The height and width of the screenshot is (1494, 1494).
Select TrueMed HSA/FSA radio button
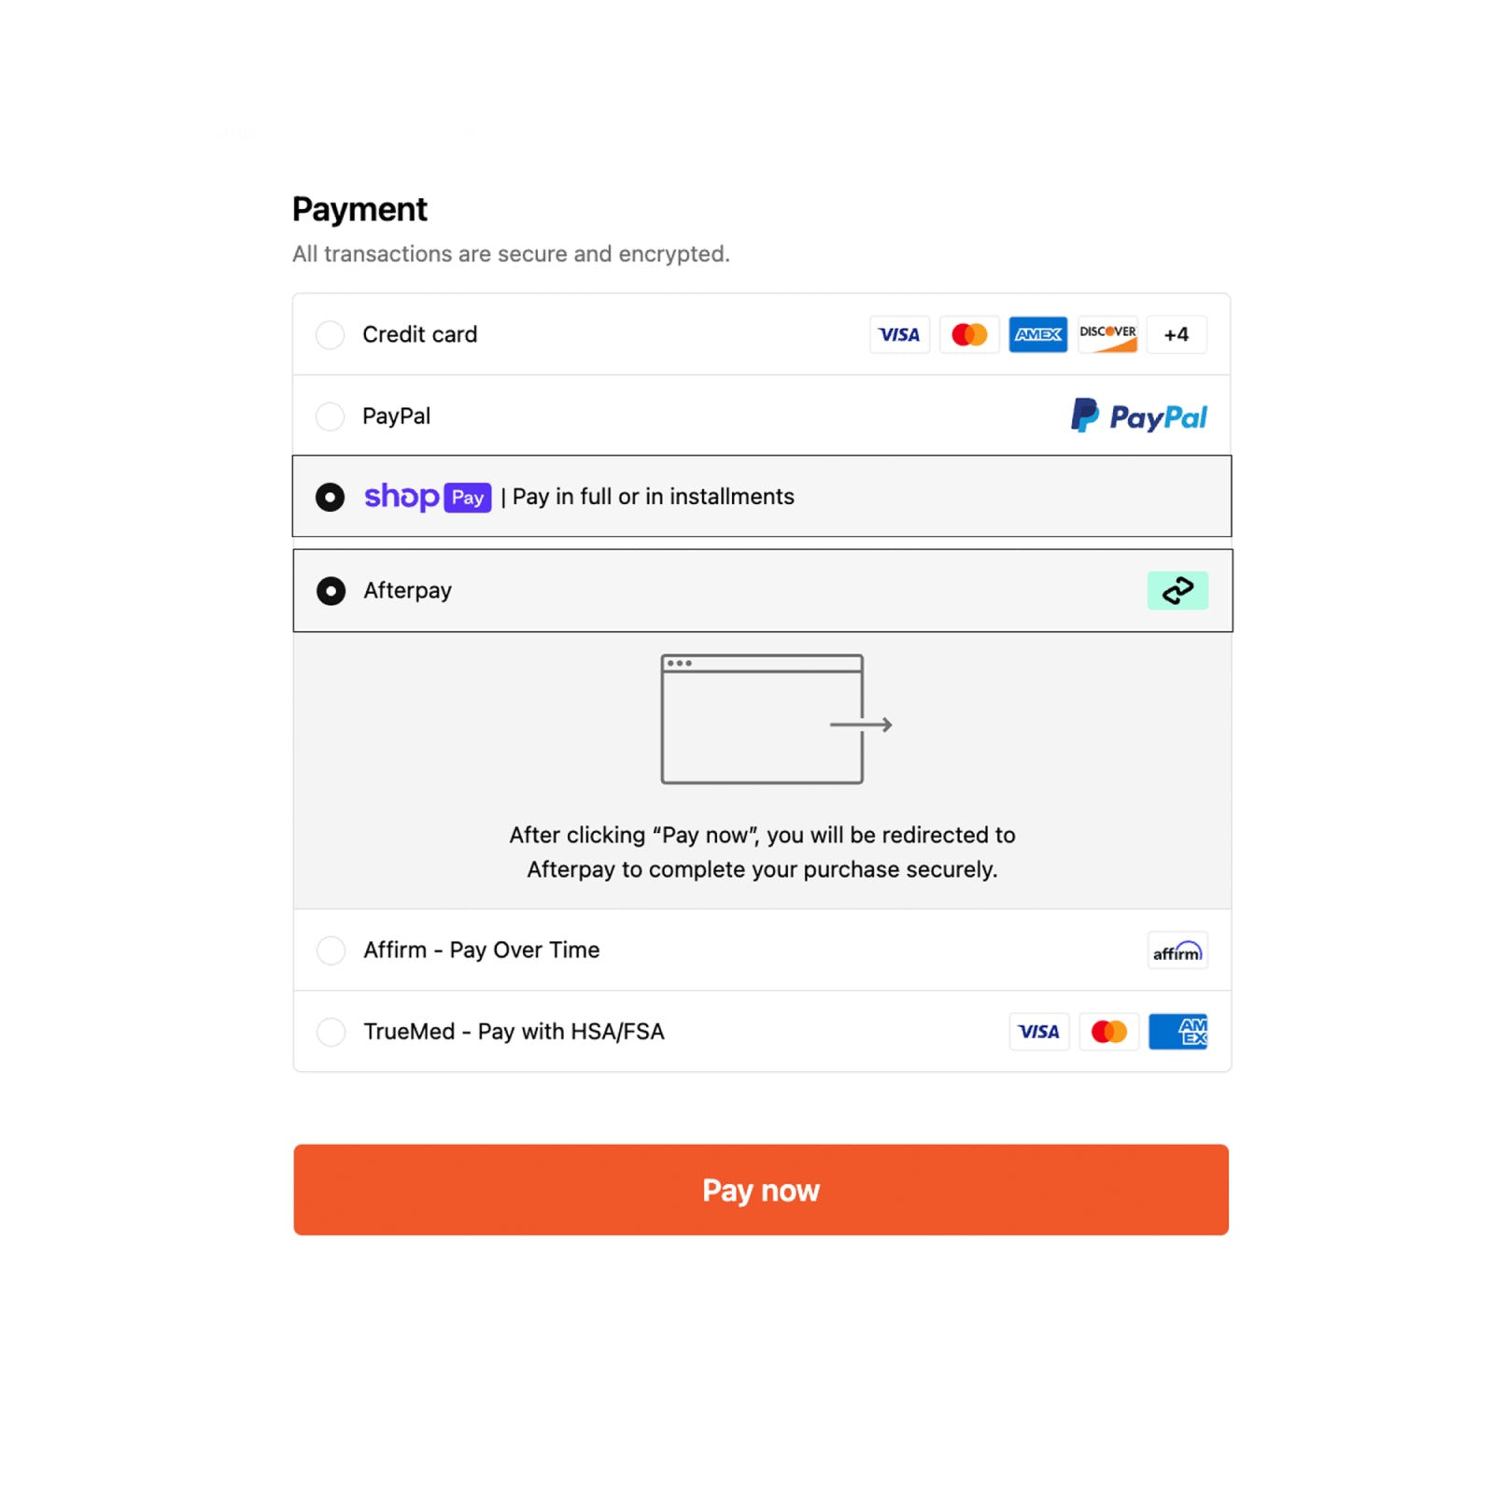click(x=331, y=1032)
